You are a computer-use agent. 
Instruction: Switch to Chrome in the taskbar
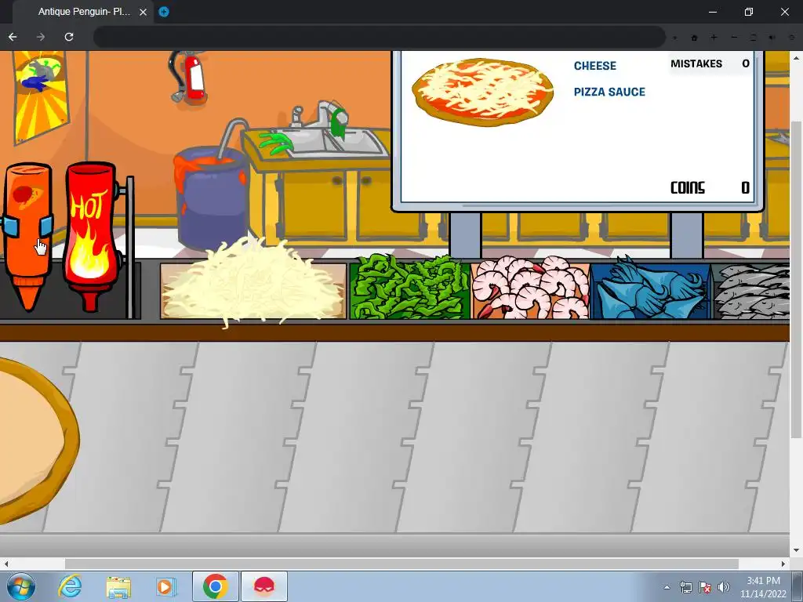pyautogui.click(x=215, y=586)
